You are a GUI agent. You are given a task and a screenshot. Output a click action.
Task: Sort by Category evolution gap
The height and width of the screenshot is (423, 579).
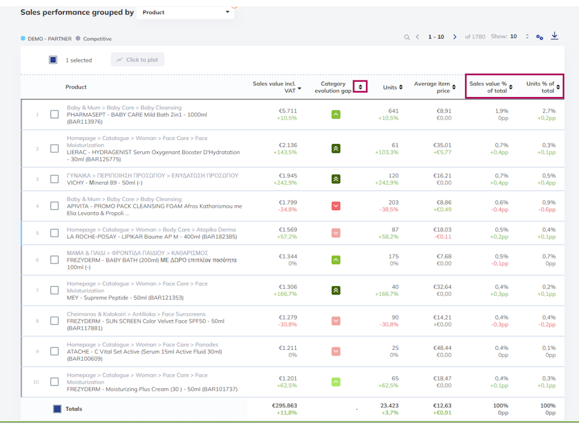360,87
